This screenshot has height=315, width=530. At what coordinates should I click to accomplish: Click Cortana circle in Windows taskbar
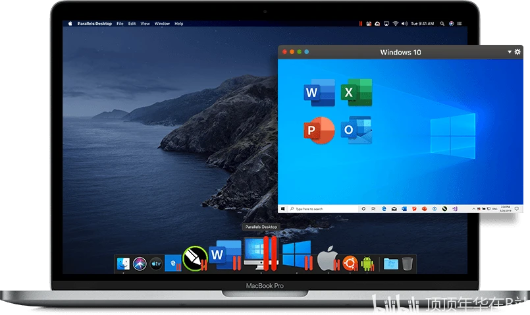(363, 209)
